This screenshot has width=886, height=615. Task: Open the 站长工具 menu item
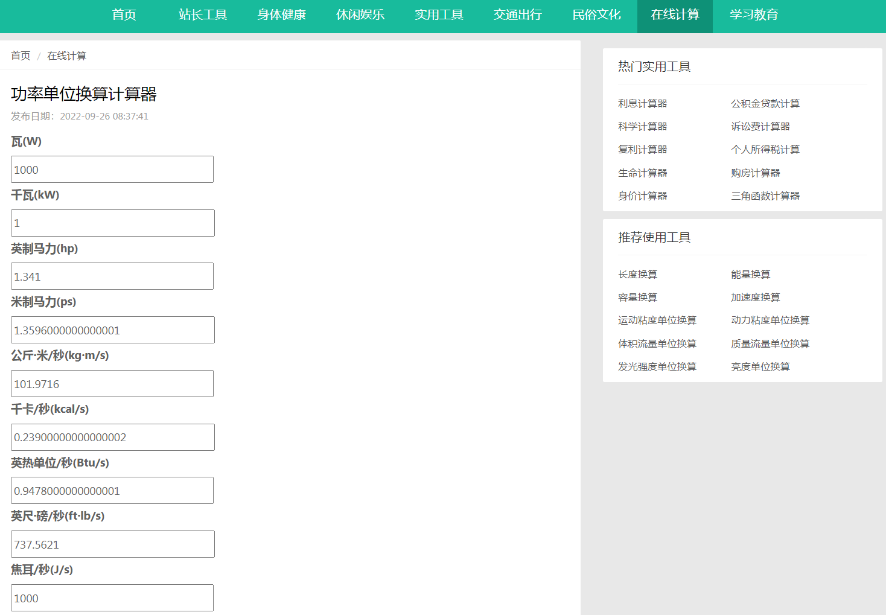click(x=203, y=15)
